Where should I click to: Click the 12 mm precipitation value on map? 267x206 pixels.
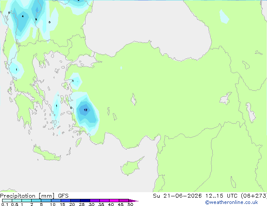[85, 110]
